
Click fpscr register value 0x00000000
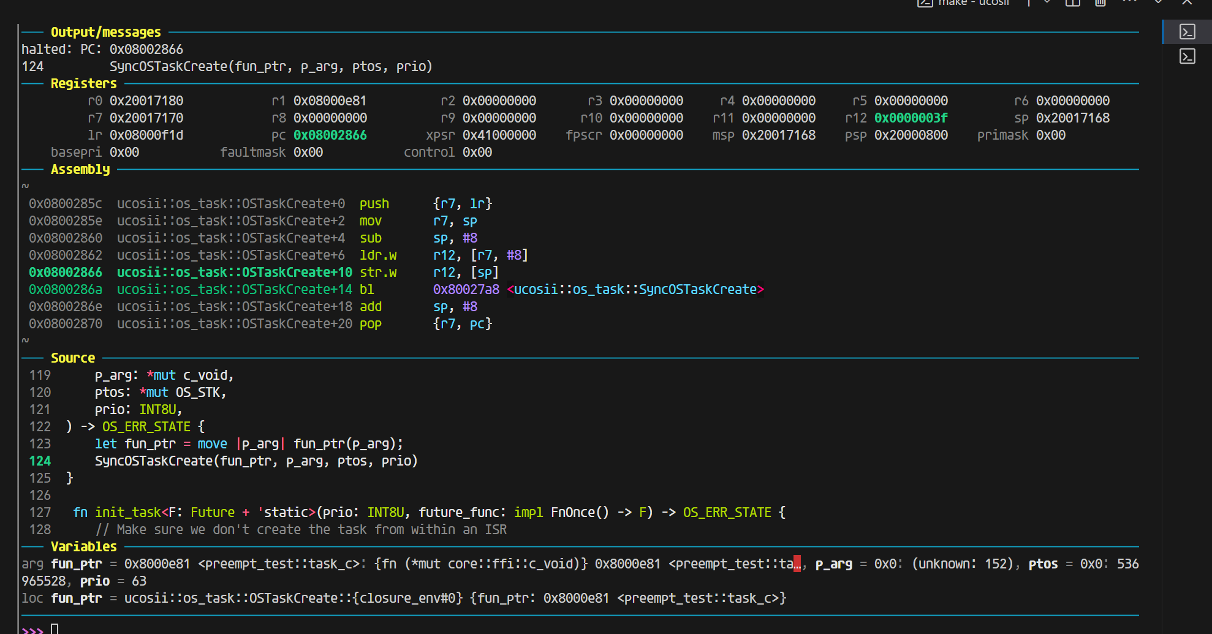click(646, 135)
